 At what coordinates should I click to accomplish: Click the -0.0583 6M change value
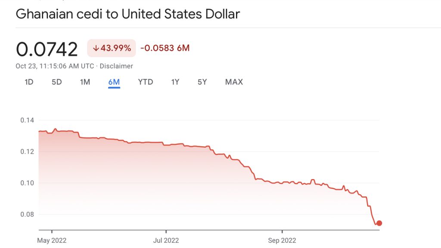[164, 48]
